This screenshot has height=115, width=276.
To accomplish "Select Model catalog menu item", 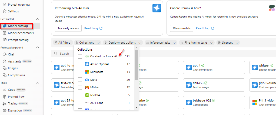I will tap(20, 26).
